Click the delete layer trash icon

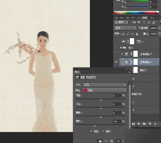pos(155,124)
